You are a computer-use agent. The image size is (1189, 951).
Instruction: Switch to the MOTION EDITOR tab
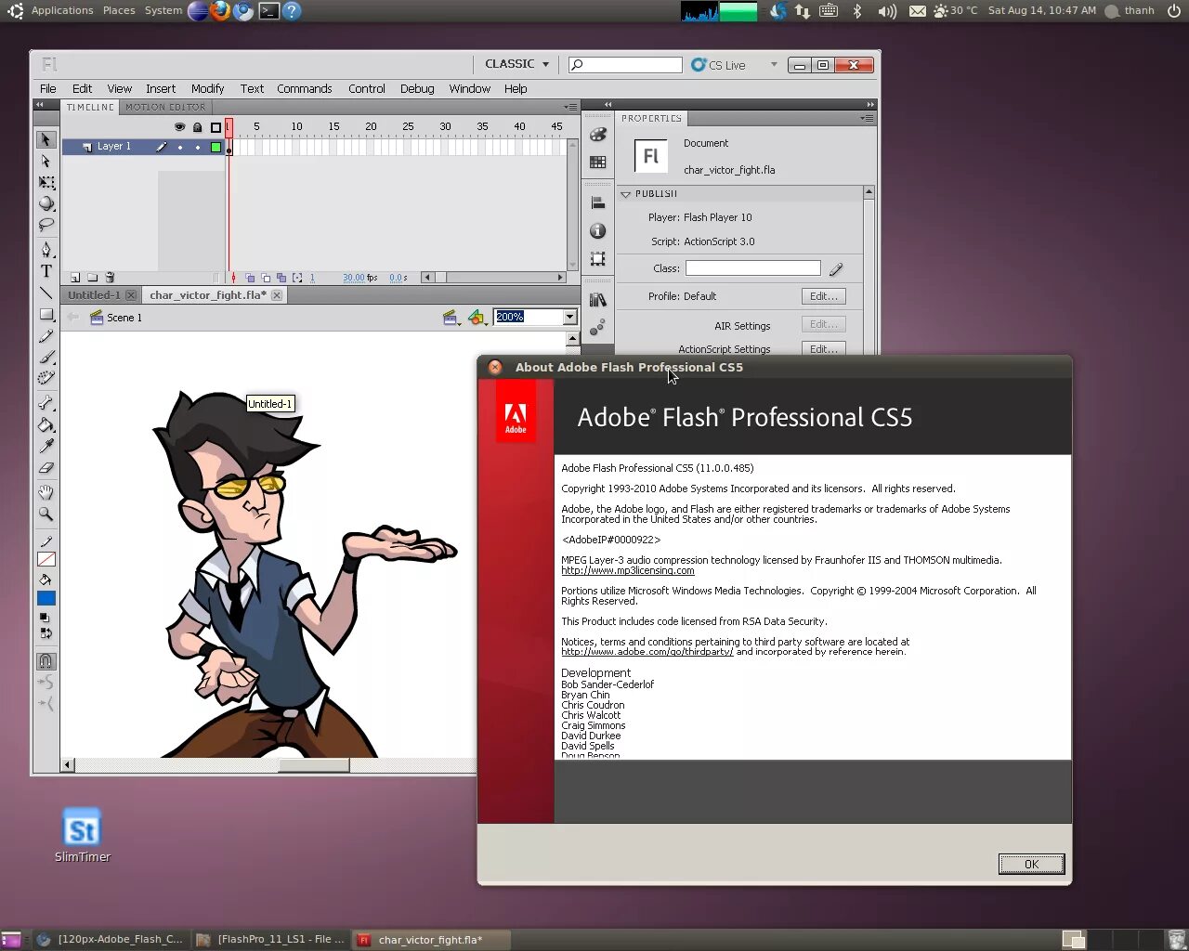point(165,107)
